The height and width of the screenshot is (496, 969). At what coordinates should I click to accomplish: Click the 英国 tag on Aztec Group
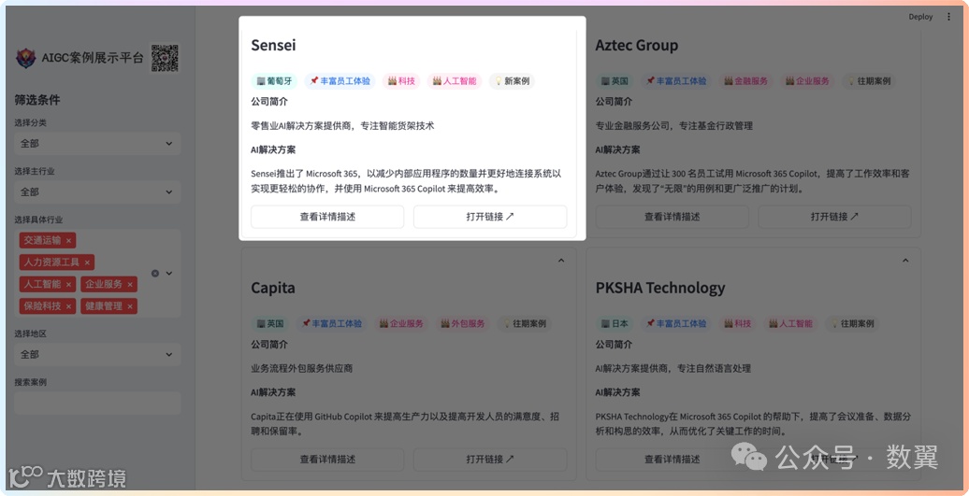pyautogui.click(x=615, y=81)
